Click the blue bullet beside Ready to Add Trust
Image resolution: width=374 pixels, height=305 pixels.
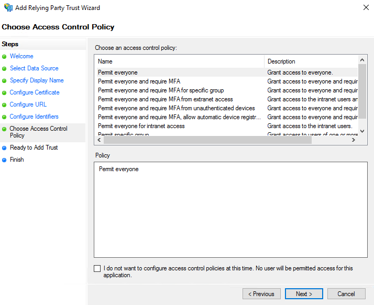(4, 148)
